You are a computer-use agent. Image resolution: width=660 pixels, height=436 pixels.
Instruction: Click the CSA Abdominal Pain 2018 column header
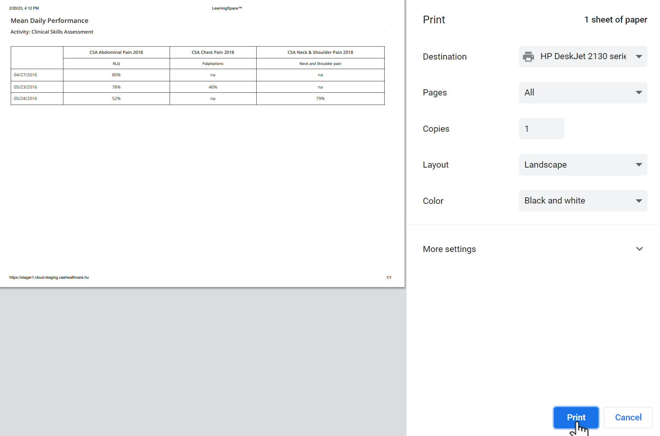click(116, 52)
